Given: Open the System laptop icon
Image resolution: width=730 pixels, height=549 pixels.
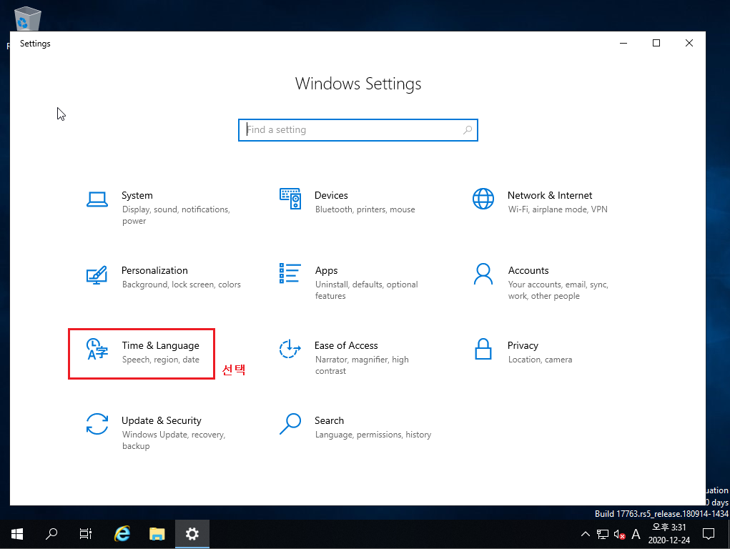Looking at the screenshot, I should point(97,199).
